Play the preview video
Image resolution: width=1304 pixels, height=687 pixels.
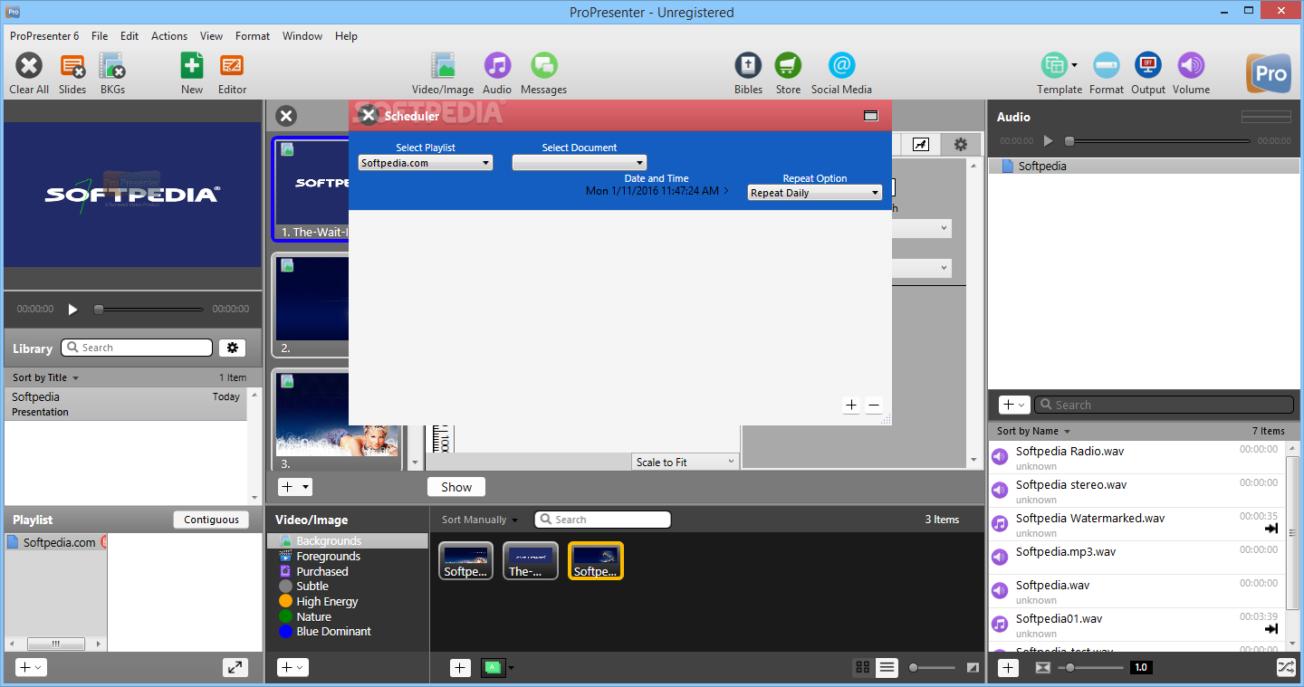73,309
